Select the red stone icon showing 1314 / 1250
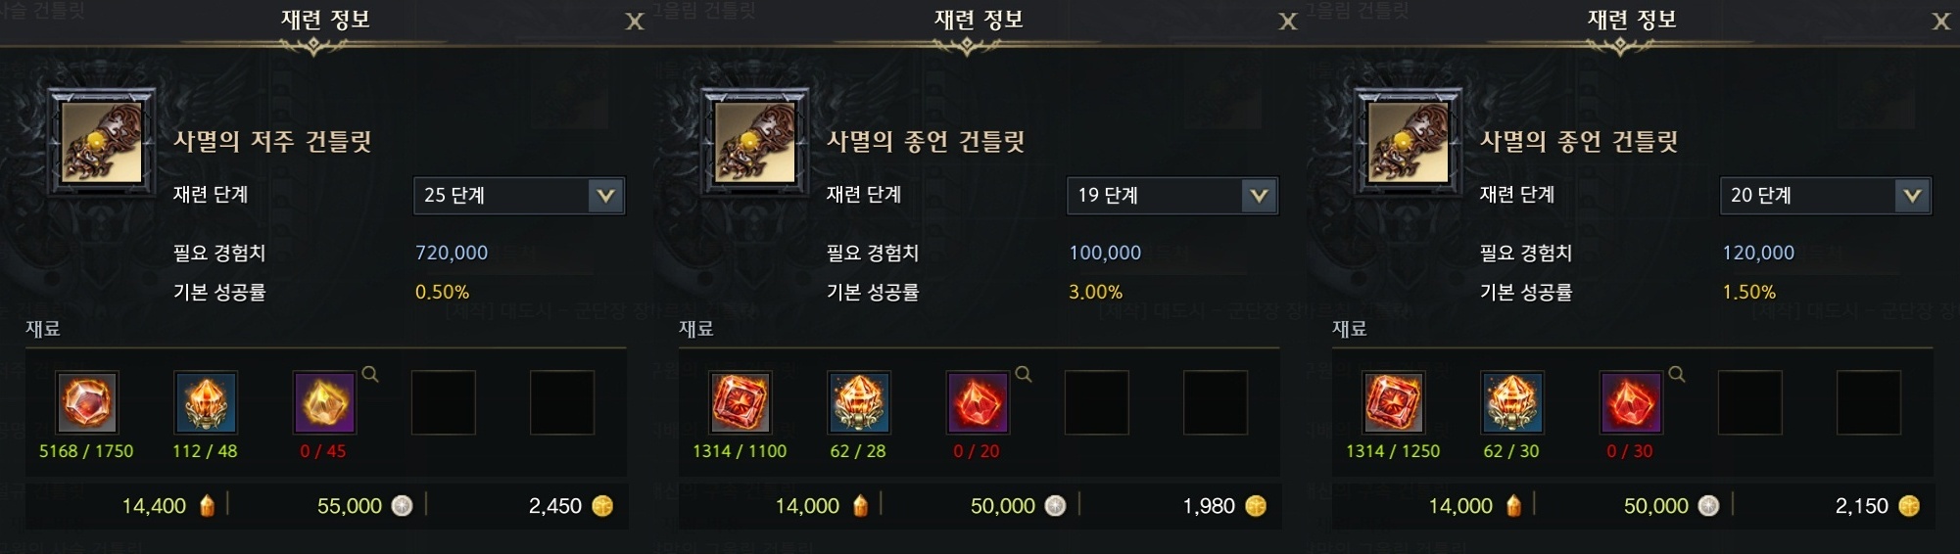The height and width of the screenshot is (554, 1960). (1393, 401)
